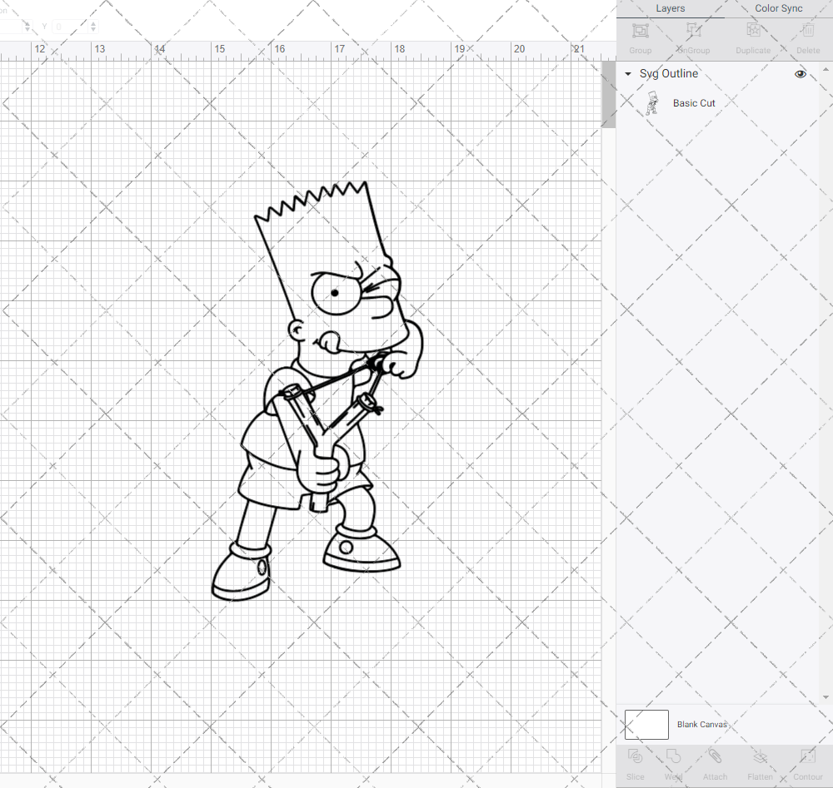Open the Color Sync tab
The width and height of the screenshot is (833, 788).
[778, 8]
